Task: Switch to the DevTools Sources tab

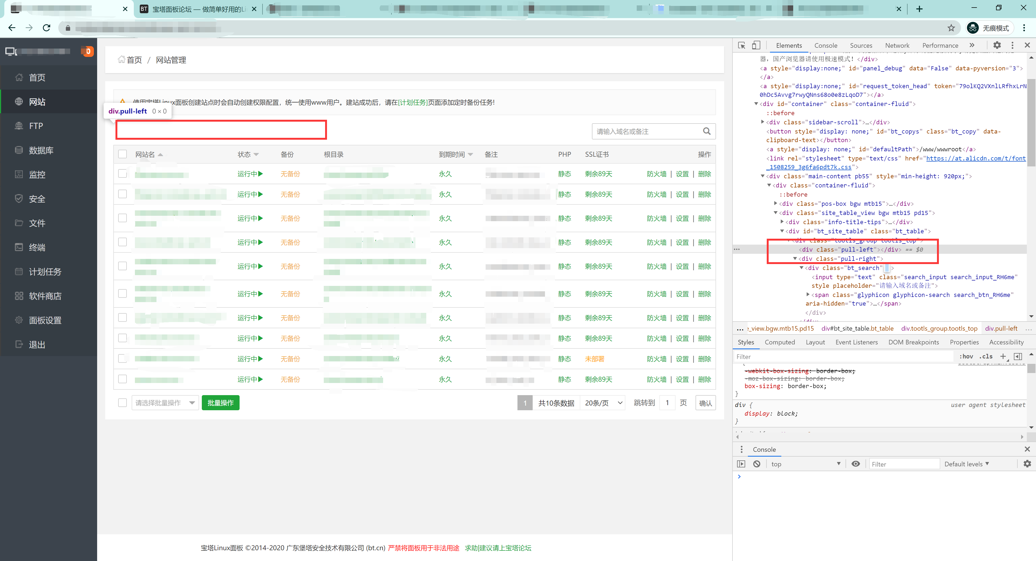Action: pos(861,45)
